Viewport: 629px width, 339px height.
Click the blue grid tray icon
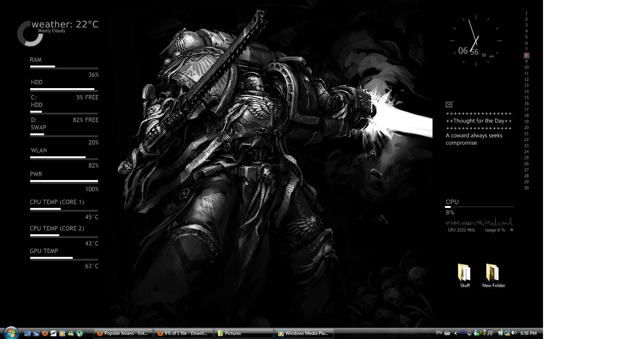[463, 333]
